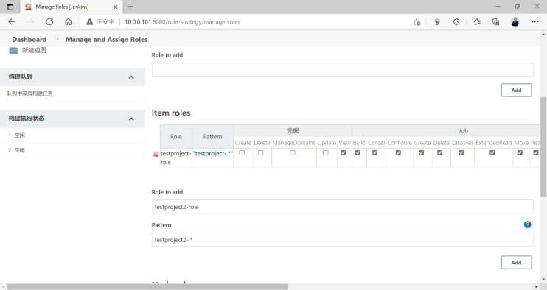The height and width of the screenshot is (290, 547).
Task: Collapse the 构建执行状态 panel
Action: [131, 119]
